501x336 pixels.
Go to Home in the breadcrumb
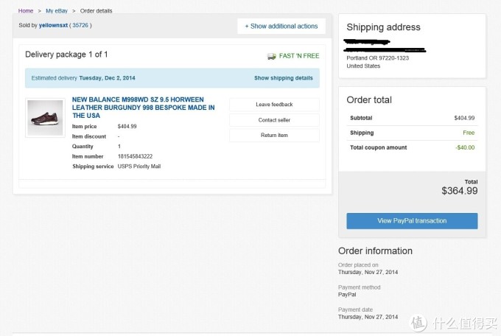(x=26, y=11)
